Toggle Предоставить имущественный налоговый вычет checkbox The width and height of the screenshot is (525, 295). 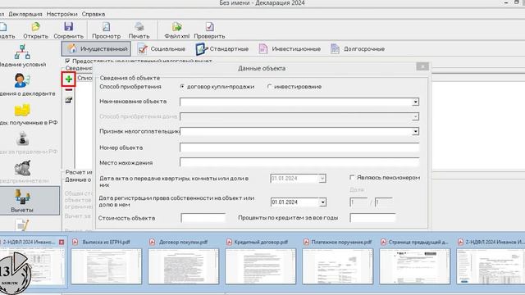coord(67,61)
